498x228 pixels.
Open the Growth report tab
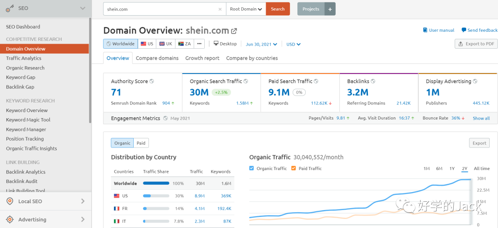(202, 58)
